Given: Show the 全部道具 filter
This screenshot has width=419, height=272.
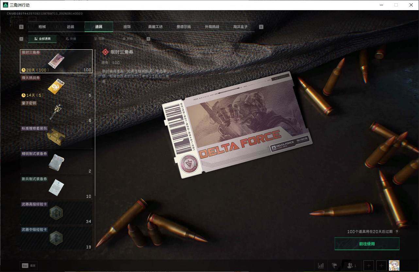Looking at the screenshot, I should (x=42, y=39).
